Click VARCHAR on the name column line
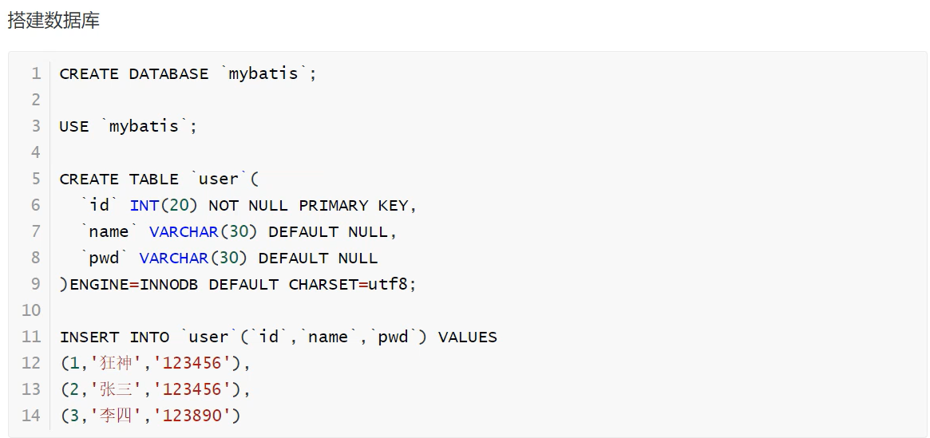The image size is (930, 438). pos(184,232)
